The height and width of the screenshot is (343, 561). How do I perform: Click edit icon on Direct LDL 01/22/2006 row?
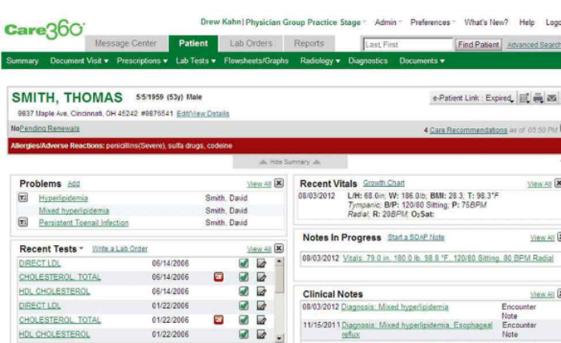261,306
